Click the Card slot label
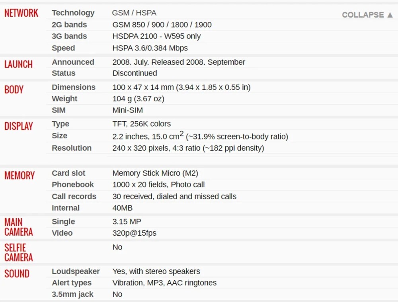The width and height of the screenshot is (398, 302). [x=68, y=173]
